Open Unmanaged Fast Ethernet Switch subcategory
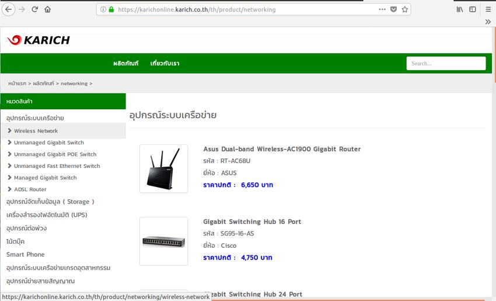The width and height of the screenshot is (496, 301). pyautogui.click(x=57, y=166)
